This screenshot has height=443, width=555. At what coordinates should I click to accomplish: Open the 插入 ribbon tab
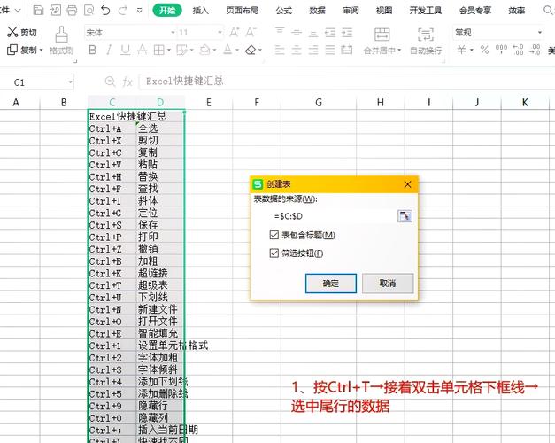click(200, 11)
